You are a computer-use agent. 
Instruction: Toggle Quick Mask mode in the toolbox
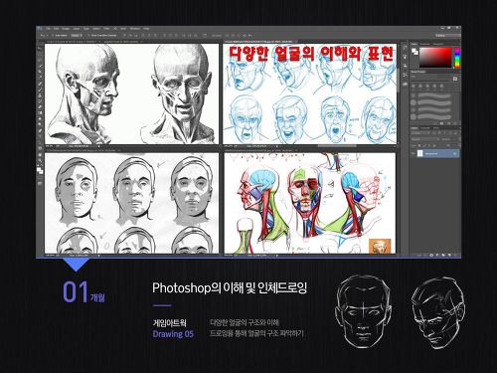click(x=40, y=184)
